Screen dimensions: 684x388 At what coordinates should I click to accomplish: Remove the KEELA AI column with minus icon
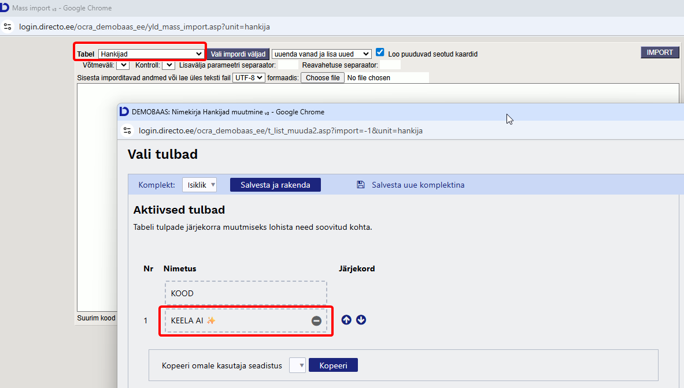click(316, 320)
